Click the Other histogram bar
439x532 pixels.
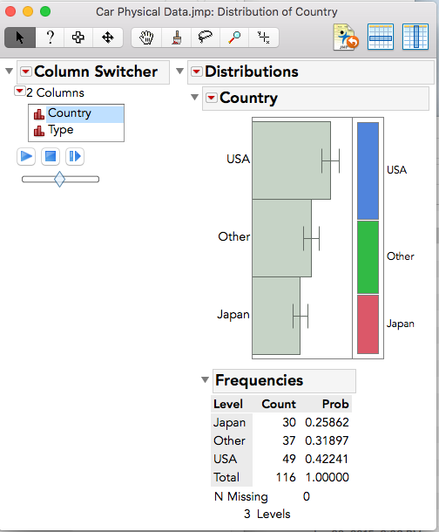click(x=282, y=238)
